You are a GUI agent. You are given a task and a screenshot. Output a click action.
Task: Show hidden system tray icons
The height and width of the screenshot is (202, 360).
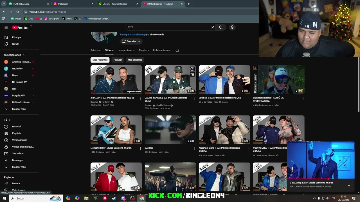click(x=314, y=198)
